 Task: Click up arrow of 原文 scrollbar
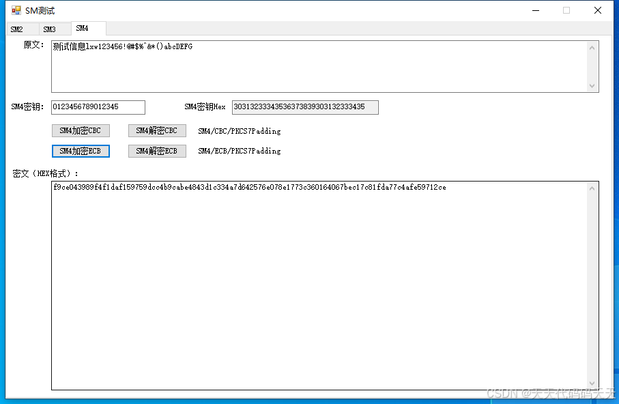coord(592,48)
